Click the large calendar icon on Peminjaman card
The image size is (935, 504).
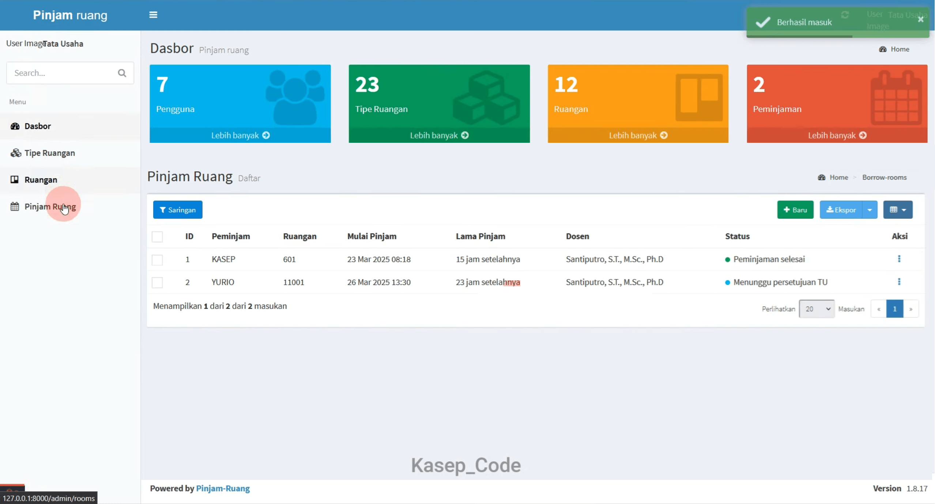(x=896, y=98)
